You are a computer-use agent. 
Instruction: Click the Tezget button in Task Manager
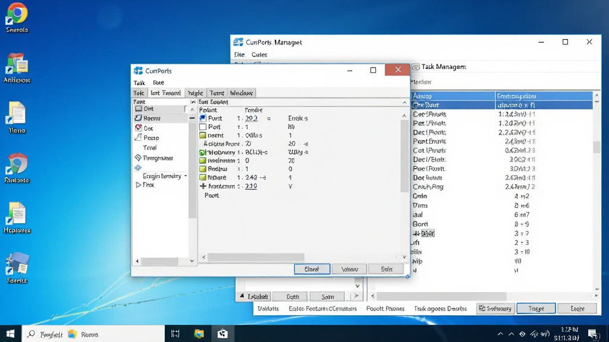536,309
